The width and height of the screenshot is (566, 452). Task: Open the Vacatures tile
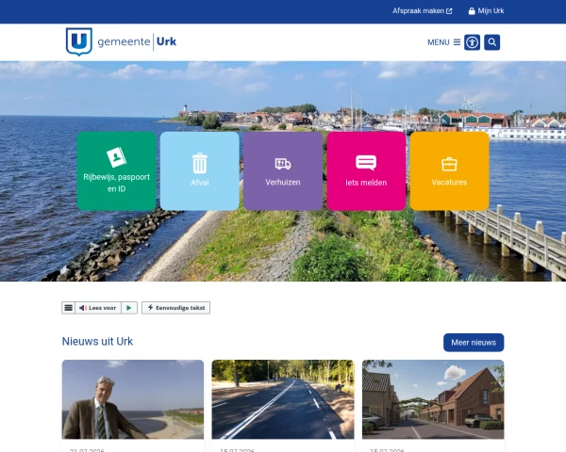tap(449, 170)
